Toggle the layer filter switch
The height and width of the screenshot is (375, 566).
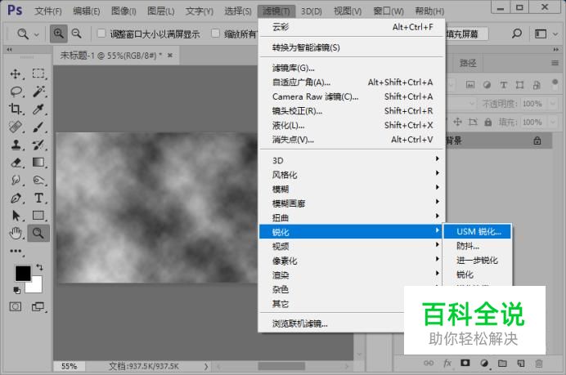555,84
